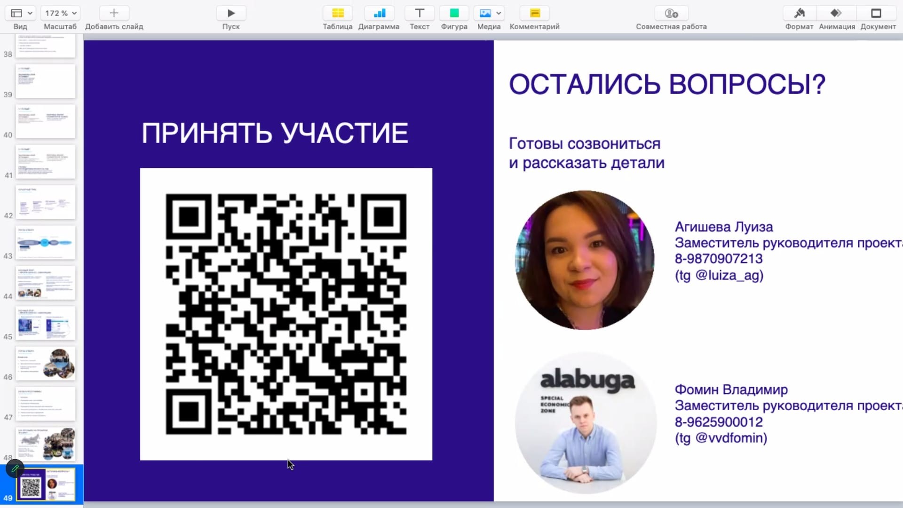The height and width of the screenshot is (508, 903).
Task: Click the Table icon in toolbar
Action: point(338,13)
